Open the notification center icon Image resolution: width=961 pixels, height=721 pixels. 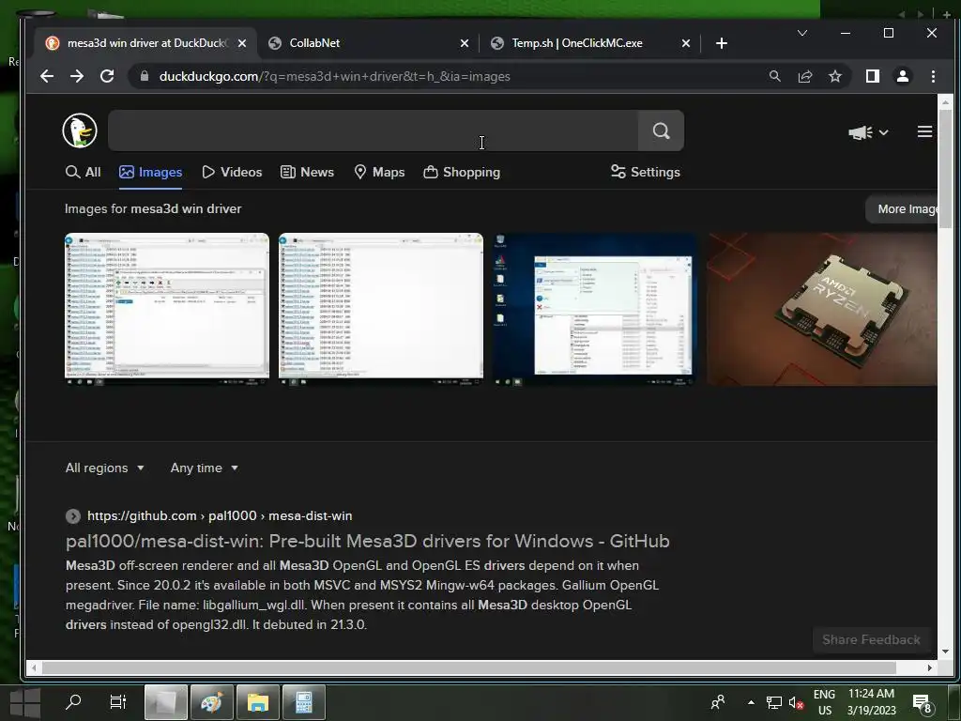click(923, 703)
